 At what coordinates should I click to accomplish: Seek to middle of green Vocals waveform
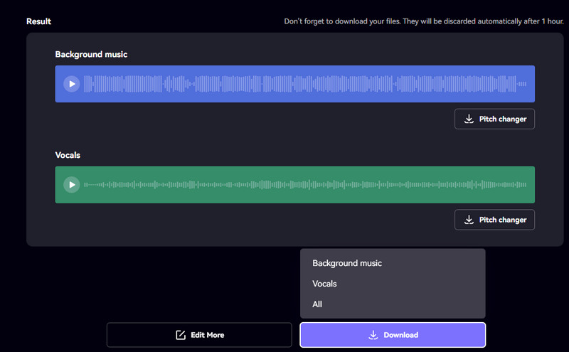306,185
